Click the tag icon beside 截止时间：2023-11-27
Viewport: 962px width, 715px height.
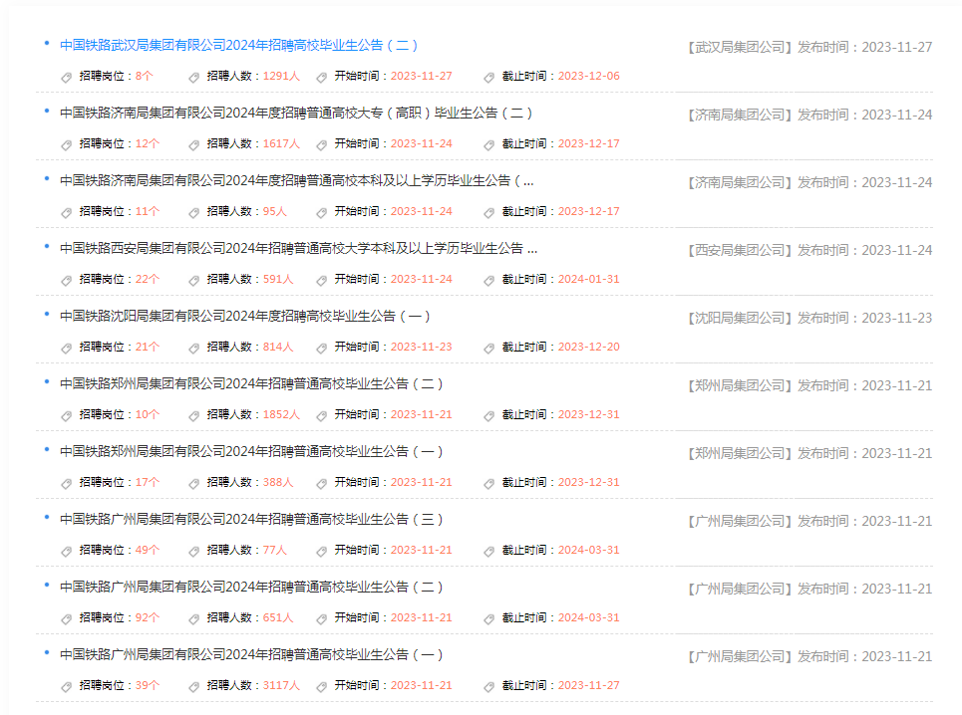click(489, 686)
